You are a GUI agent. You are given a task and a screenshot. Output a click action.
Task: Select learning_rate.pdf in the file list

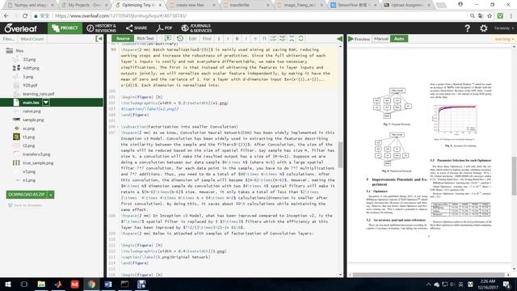point(38,94)
